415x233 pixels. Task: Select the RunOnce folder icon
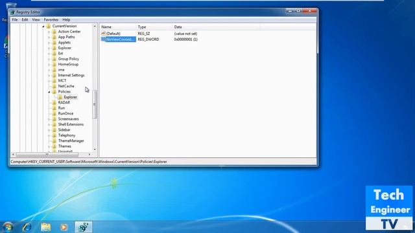tap(54, 113)
